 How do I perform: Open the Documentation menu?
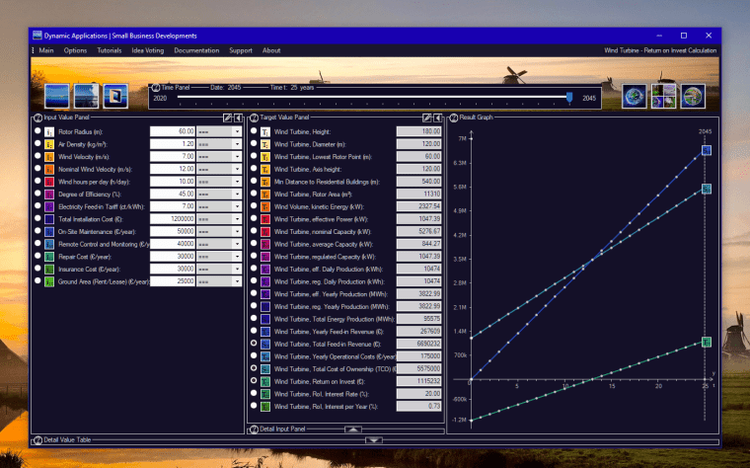(196, 50)
